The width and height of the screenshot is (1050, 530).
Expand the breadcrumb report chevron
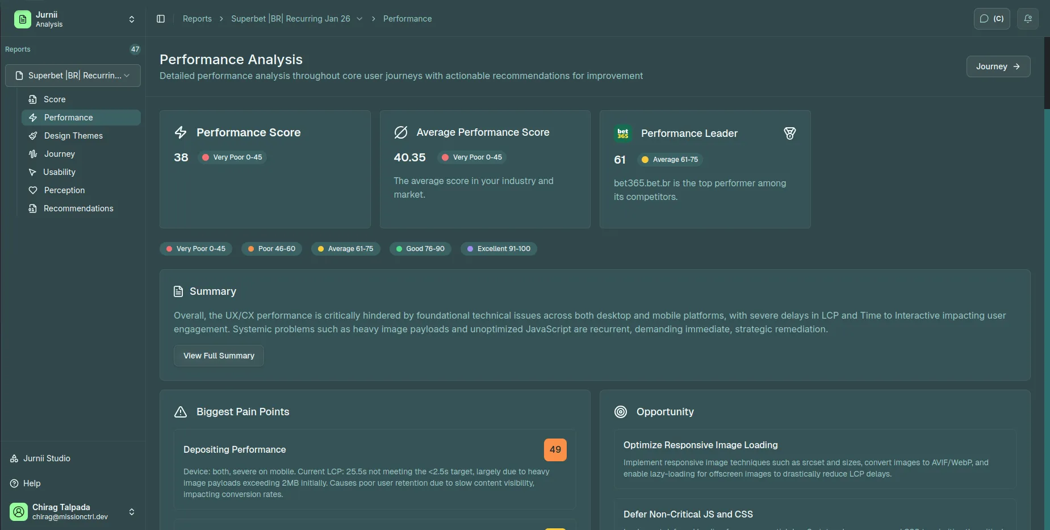tap(359, 19)
